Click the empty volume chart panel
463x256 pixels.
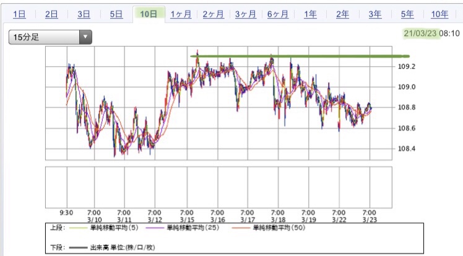coord(219,187)
